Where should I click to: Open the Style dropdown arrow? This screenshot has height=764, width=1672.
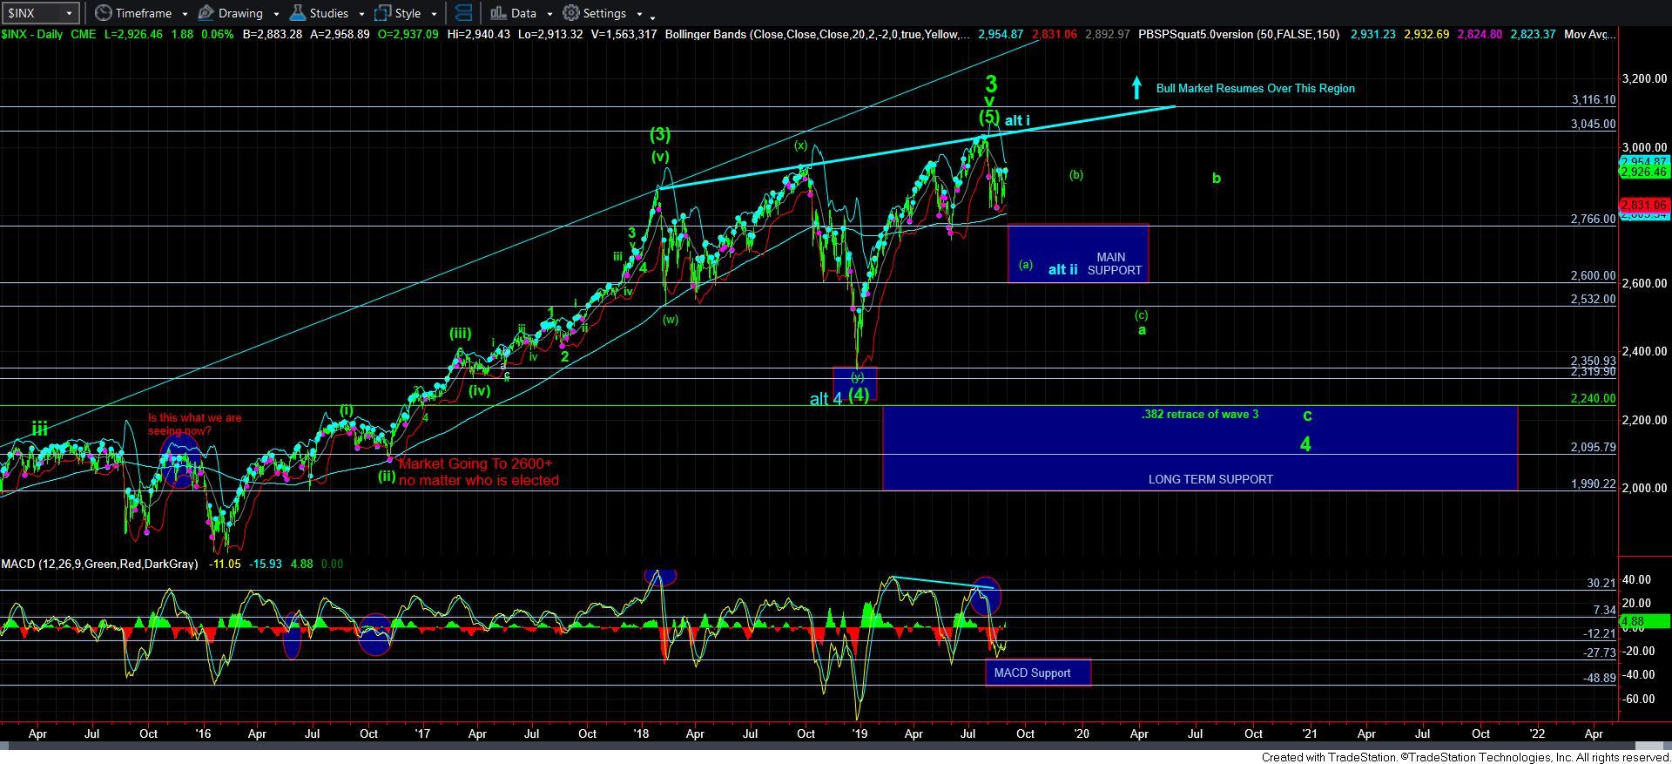[x=434, y=14]
